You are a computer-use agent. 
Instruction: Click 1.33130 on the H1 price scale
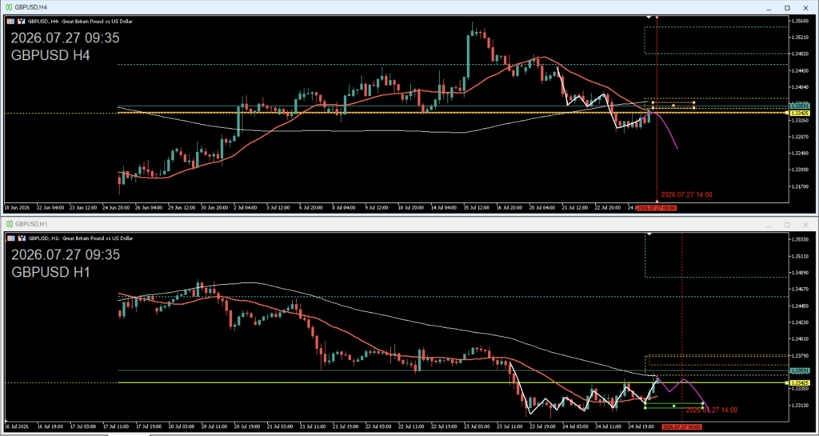tap(800, 405)
